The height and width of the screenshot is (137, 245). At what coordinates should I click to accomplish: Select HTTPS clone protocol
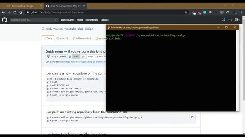point(76,57)
